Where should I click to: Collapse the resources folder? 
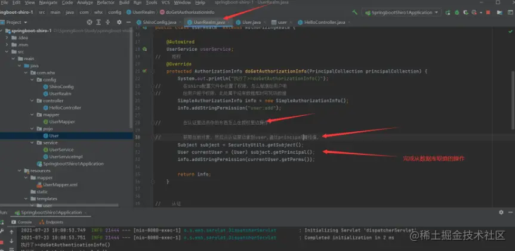20,171
